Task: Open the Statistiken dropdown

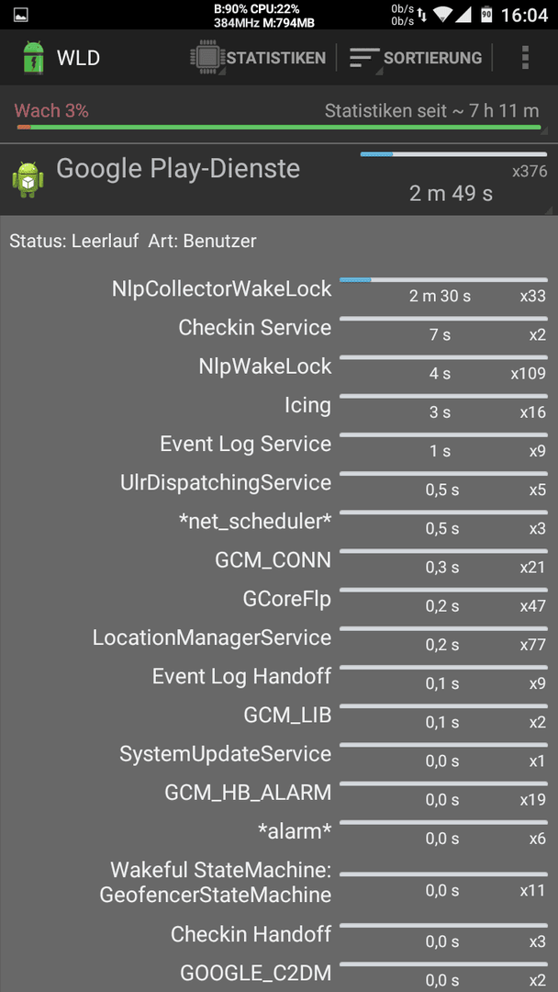Action: [258, 58]
